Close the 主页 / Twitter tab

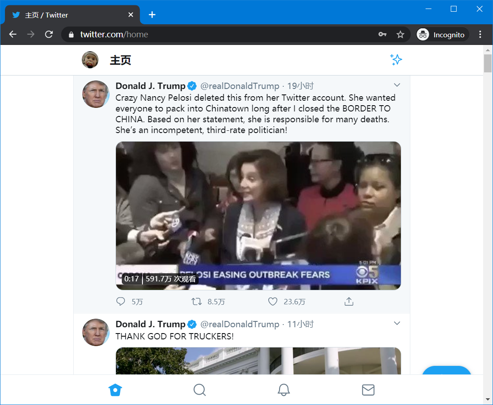pos(131,15)
